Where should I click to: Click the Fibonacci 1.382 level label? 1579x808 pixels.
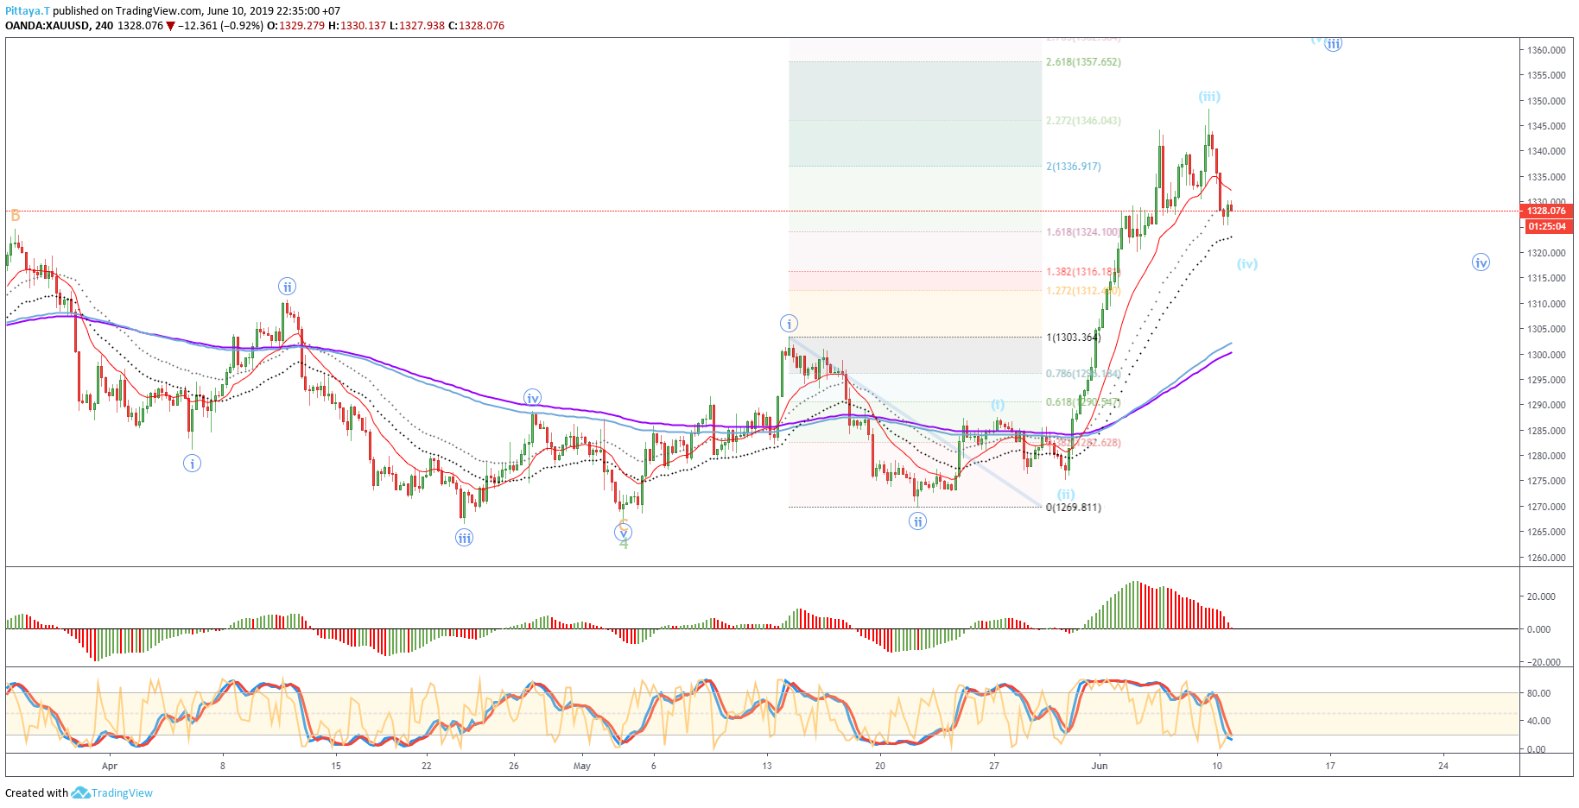click(x=1081, y=272)
